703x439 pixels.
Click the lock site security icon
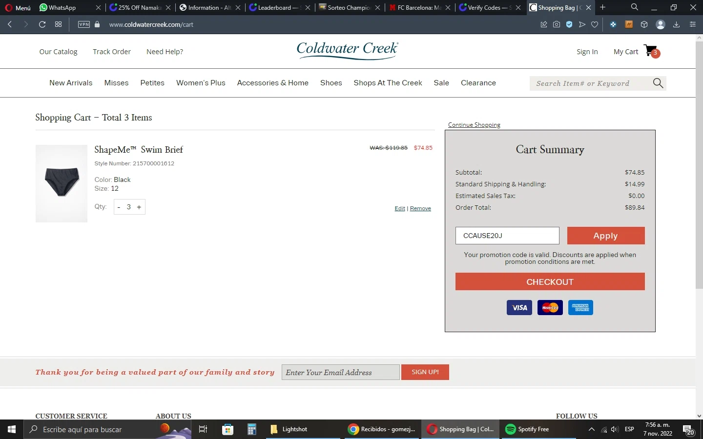pyautogui.click(x=97, y=24)
